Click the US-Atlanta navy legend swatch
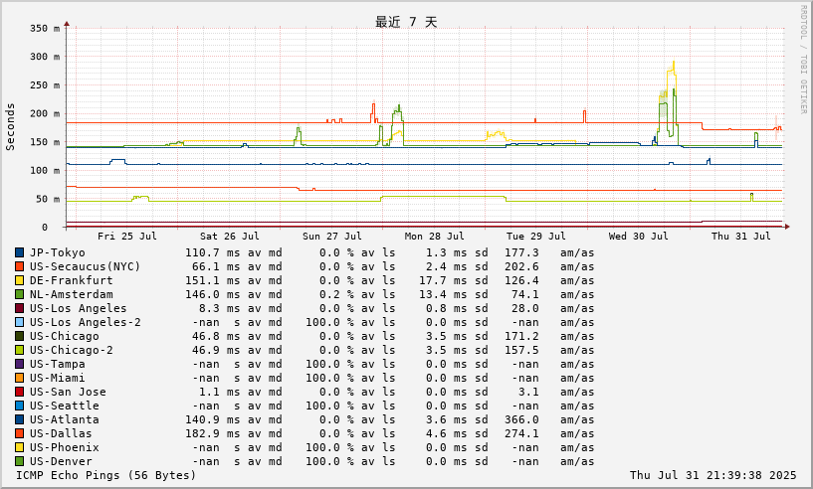Screen dimensions: 813x489 [19, 420]
